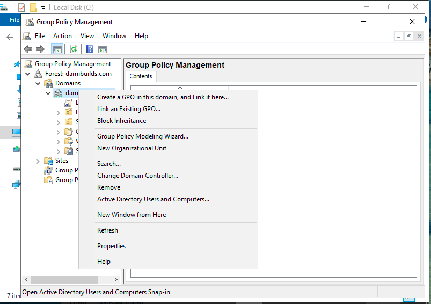Screen dimensions: 431x304
Task: Click tree pane scrollbar right arrow
Action: click(x=116, y=279)
